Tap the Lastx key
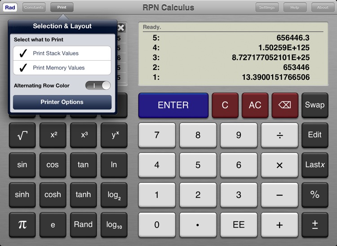Viewport: 337px width, 246px height. coord(315,165)
